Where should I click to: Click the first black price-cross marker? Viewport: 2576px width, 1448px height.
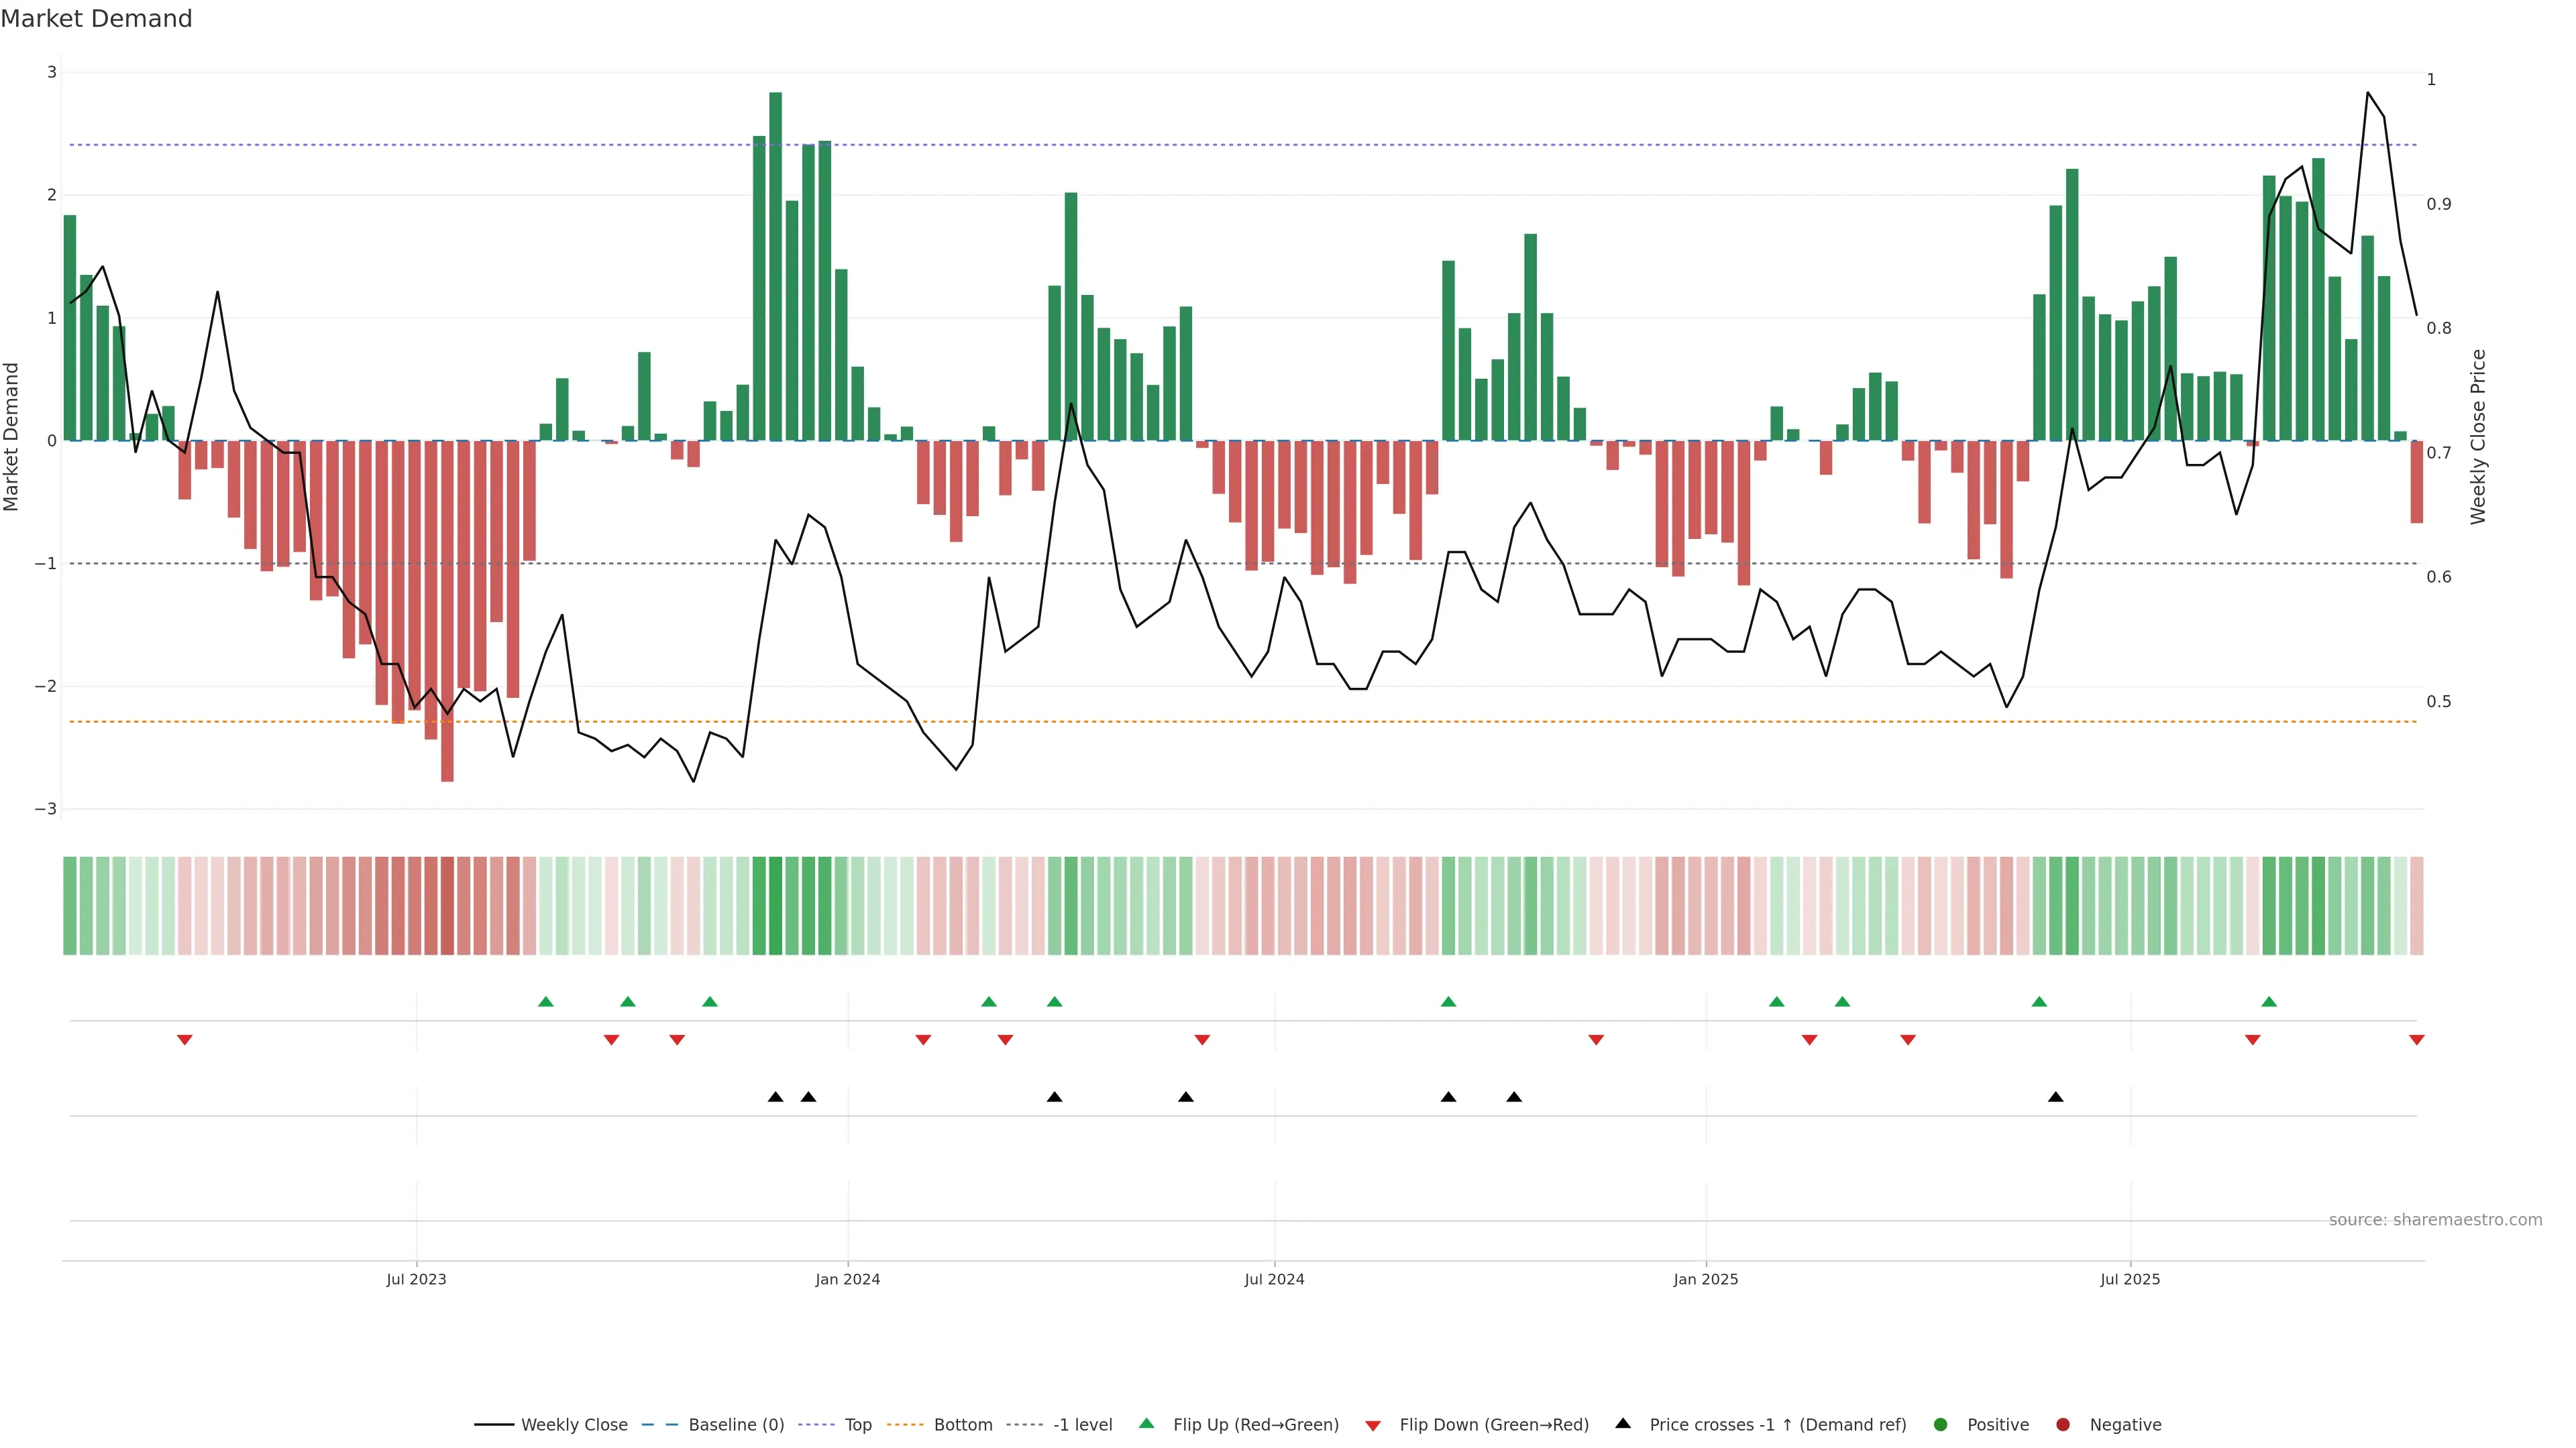point(775,1097)
